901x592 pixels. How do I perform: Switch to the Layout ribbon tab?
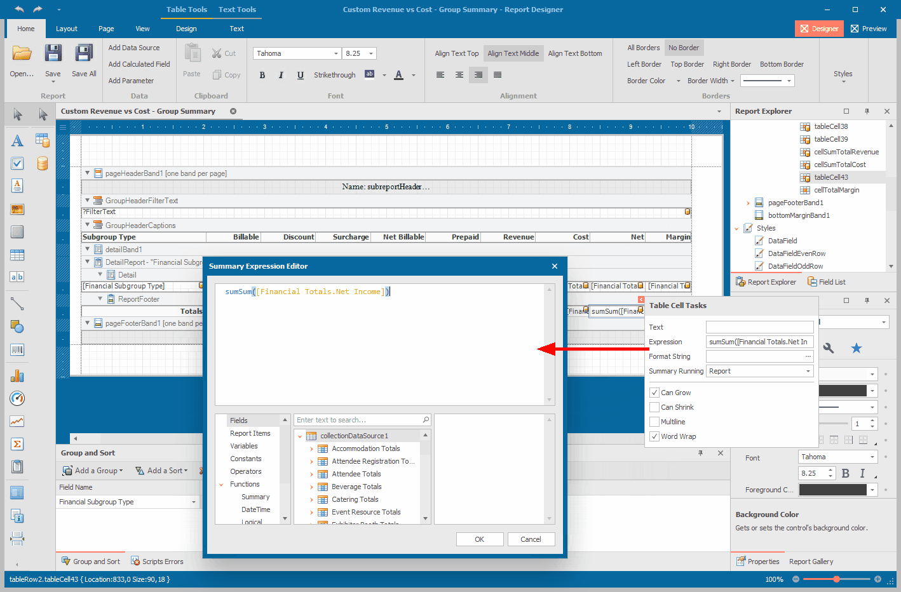pyautogui.click(x=67, y=29)
